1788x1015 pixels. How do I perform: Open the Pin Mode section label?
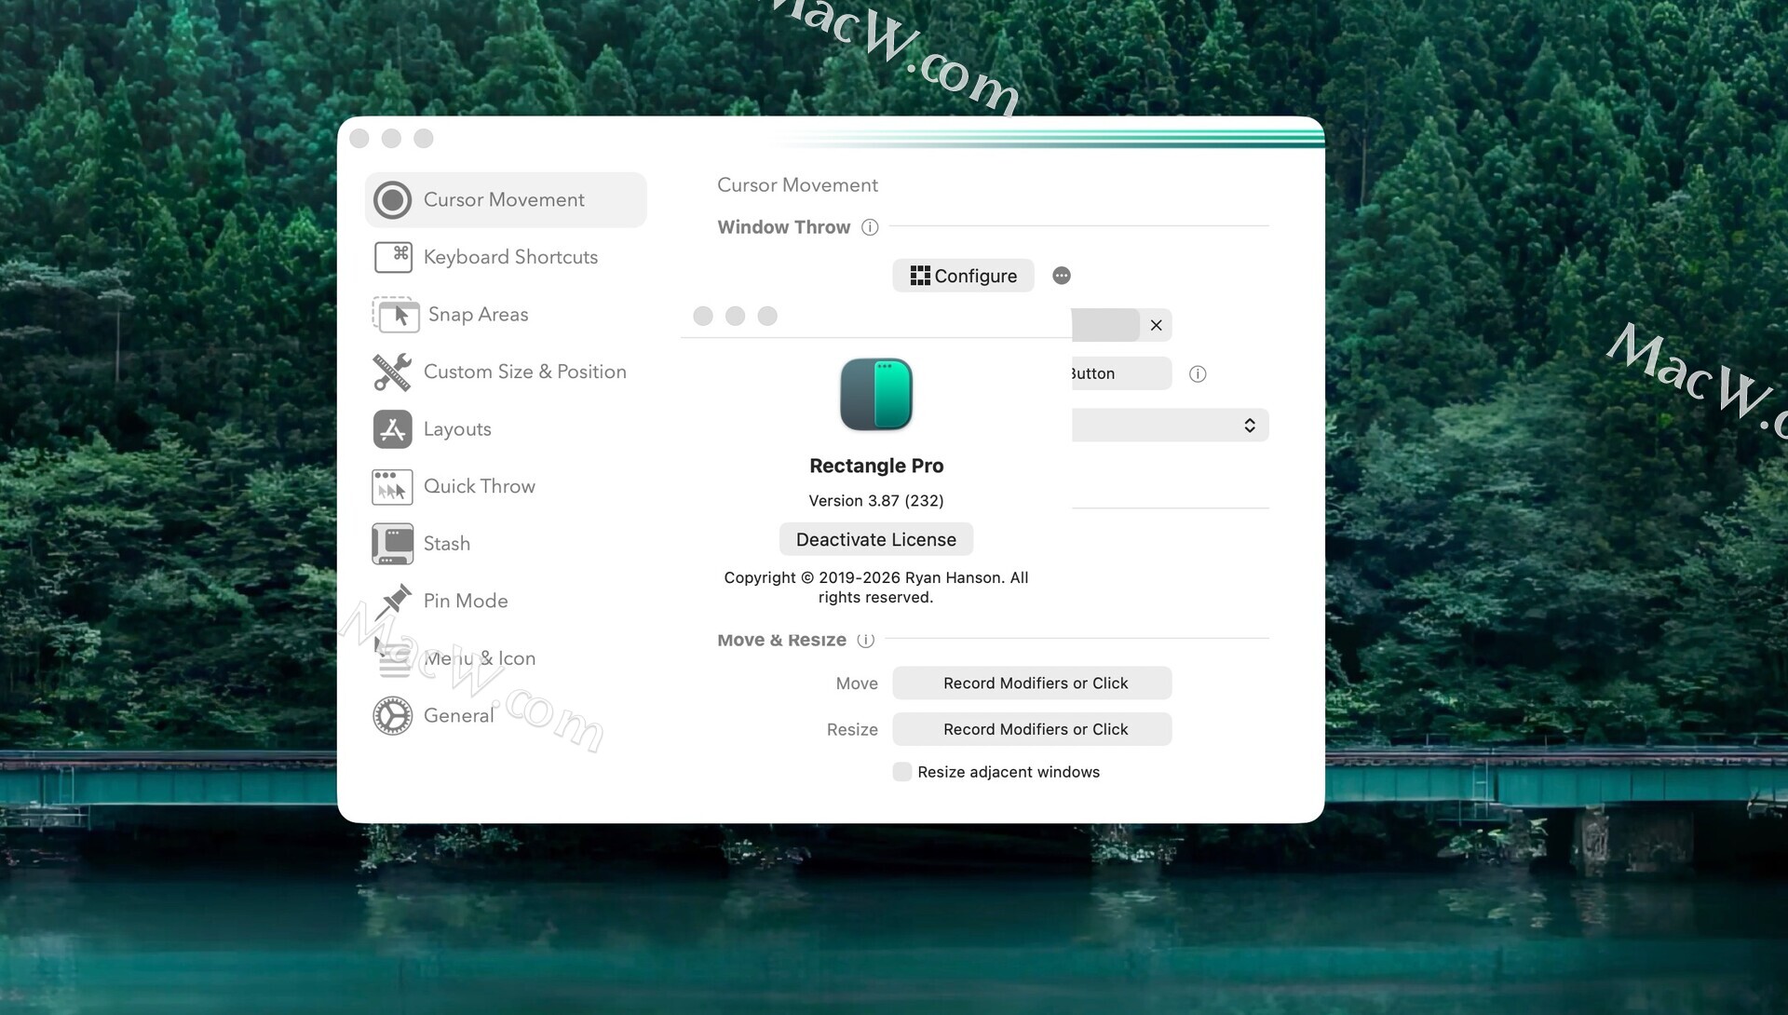coord(466,602)
